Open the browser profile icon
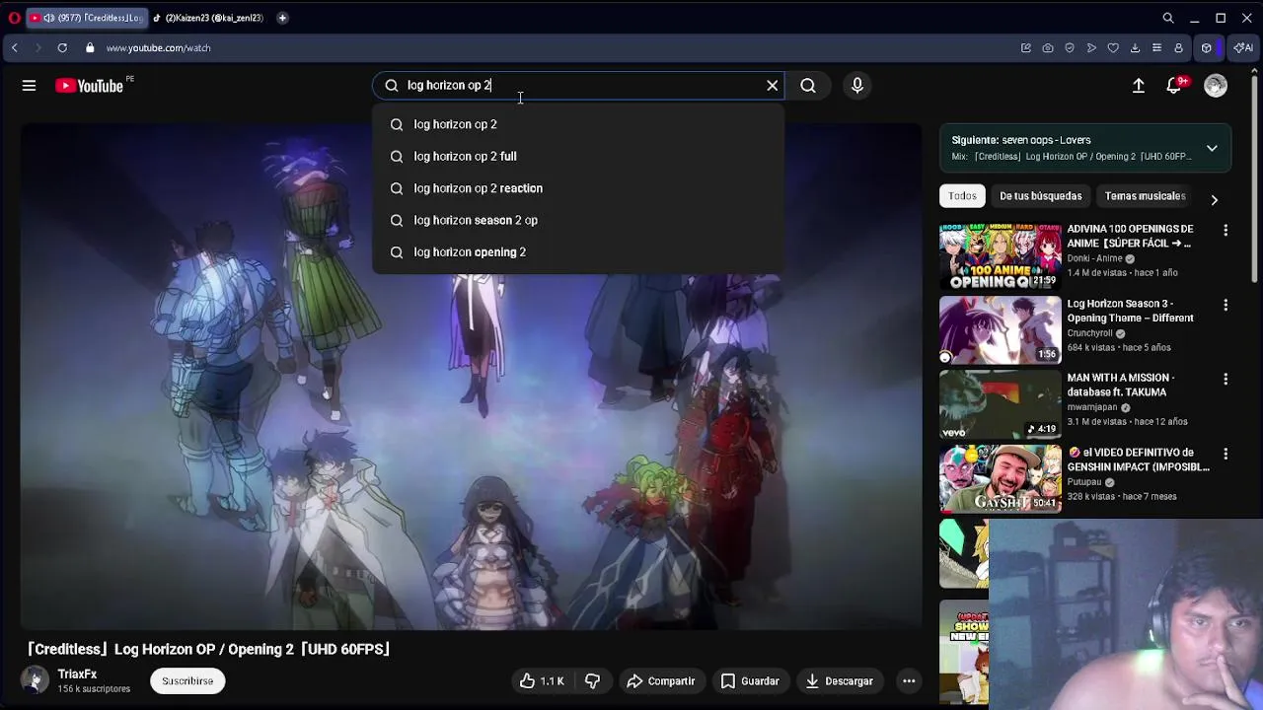 [x=1178, y=47]
